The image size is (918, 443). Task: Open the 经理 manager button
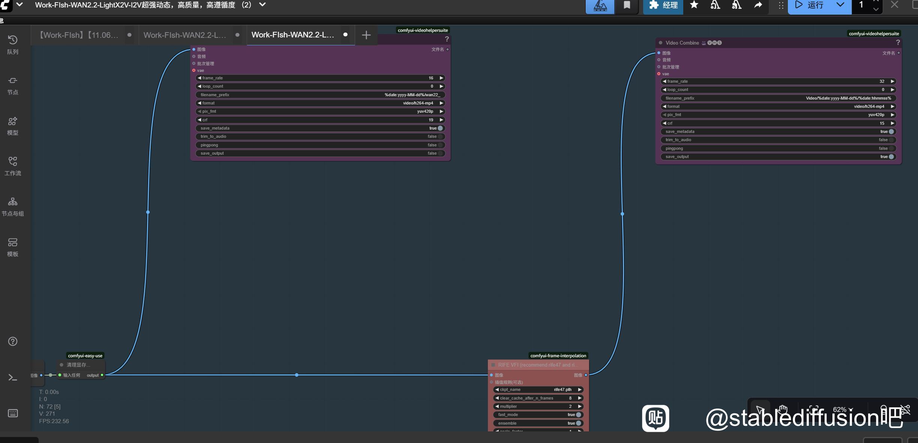click(663, 5)
